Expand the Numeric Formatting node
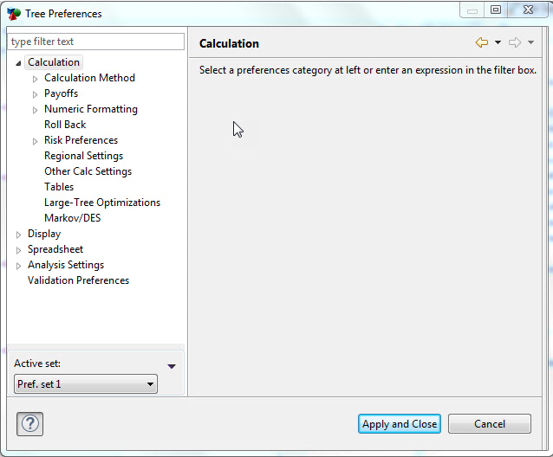 (36, 110)
